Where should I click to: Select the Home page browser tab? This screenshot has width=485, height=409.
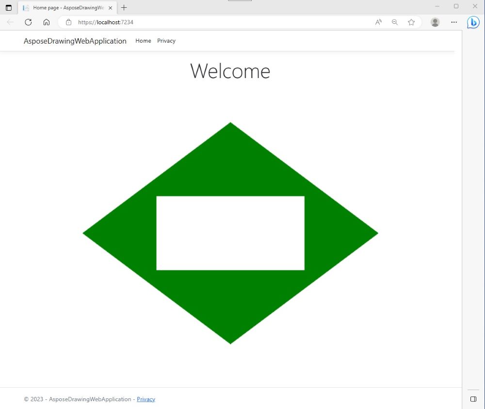pyautogui.click(x=65, y=8)
